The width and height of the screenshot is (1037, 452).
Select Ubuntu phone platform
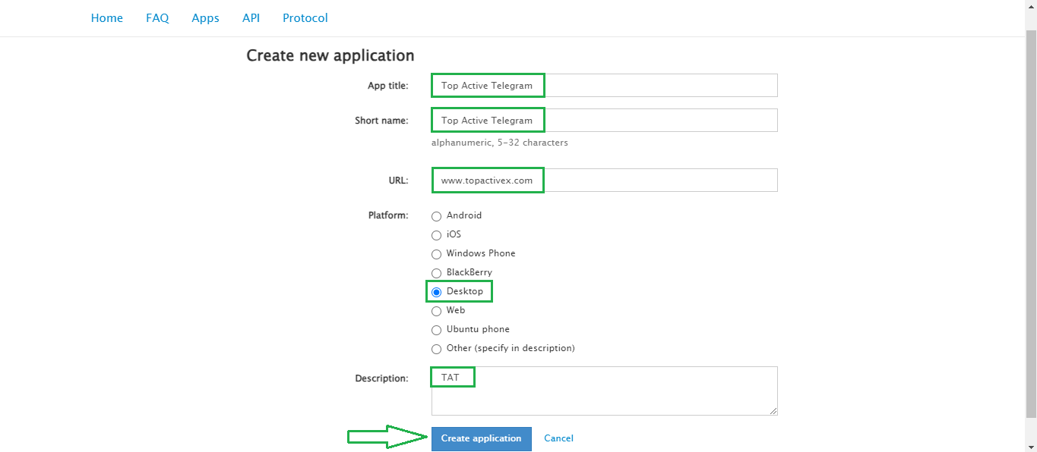click(x=436, y=330)
